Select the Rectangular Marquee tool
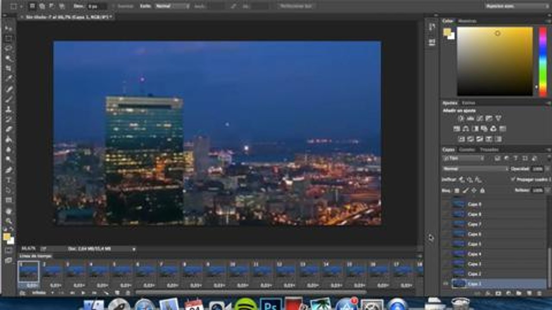 coord(8,38)
